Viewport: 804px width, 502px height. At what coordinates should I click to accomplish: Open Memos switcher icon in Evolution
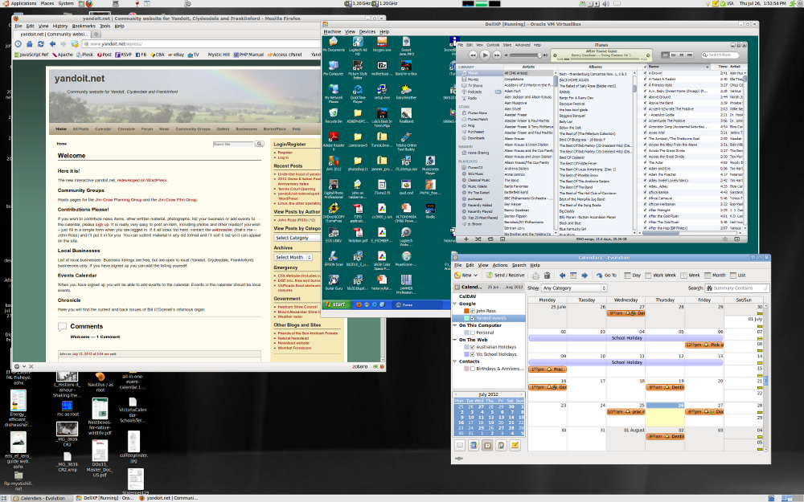coord(515,445)
